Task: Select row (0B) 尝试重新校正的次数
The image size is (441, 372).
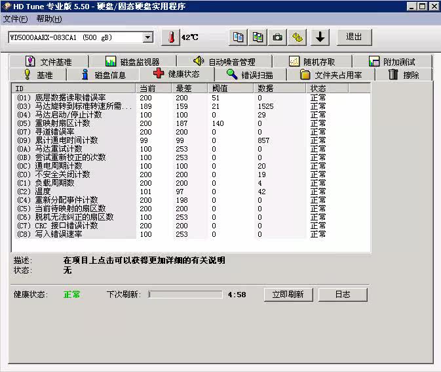Action: click(x=191, y=157)
